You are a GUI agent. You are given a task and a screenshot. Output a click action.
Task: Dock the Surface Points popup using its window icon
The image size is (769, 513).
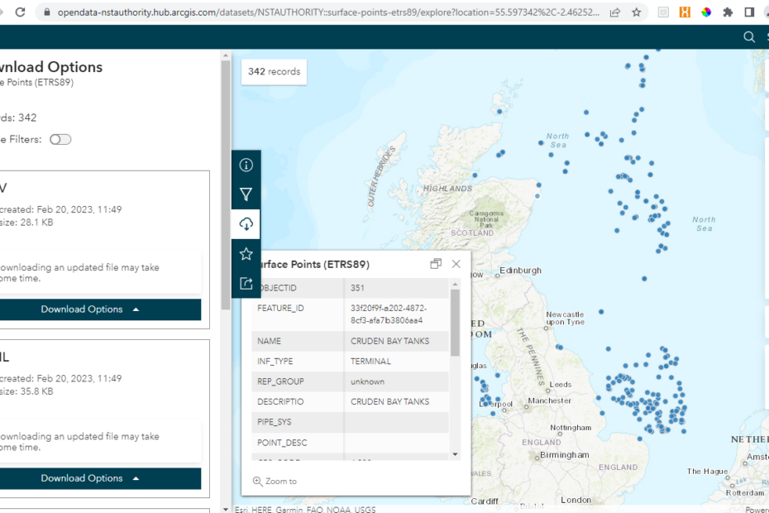click(436, 263)
